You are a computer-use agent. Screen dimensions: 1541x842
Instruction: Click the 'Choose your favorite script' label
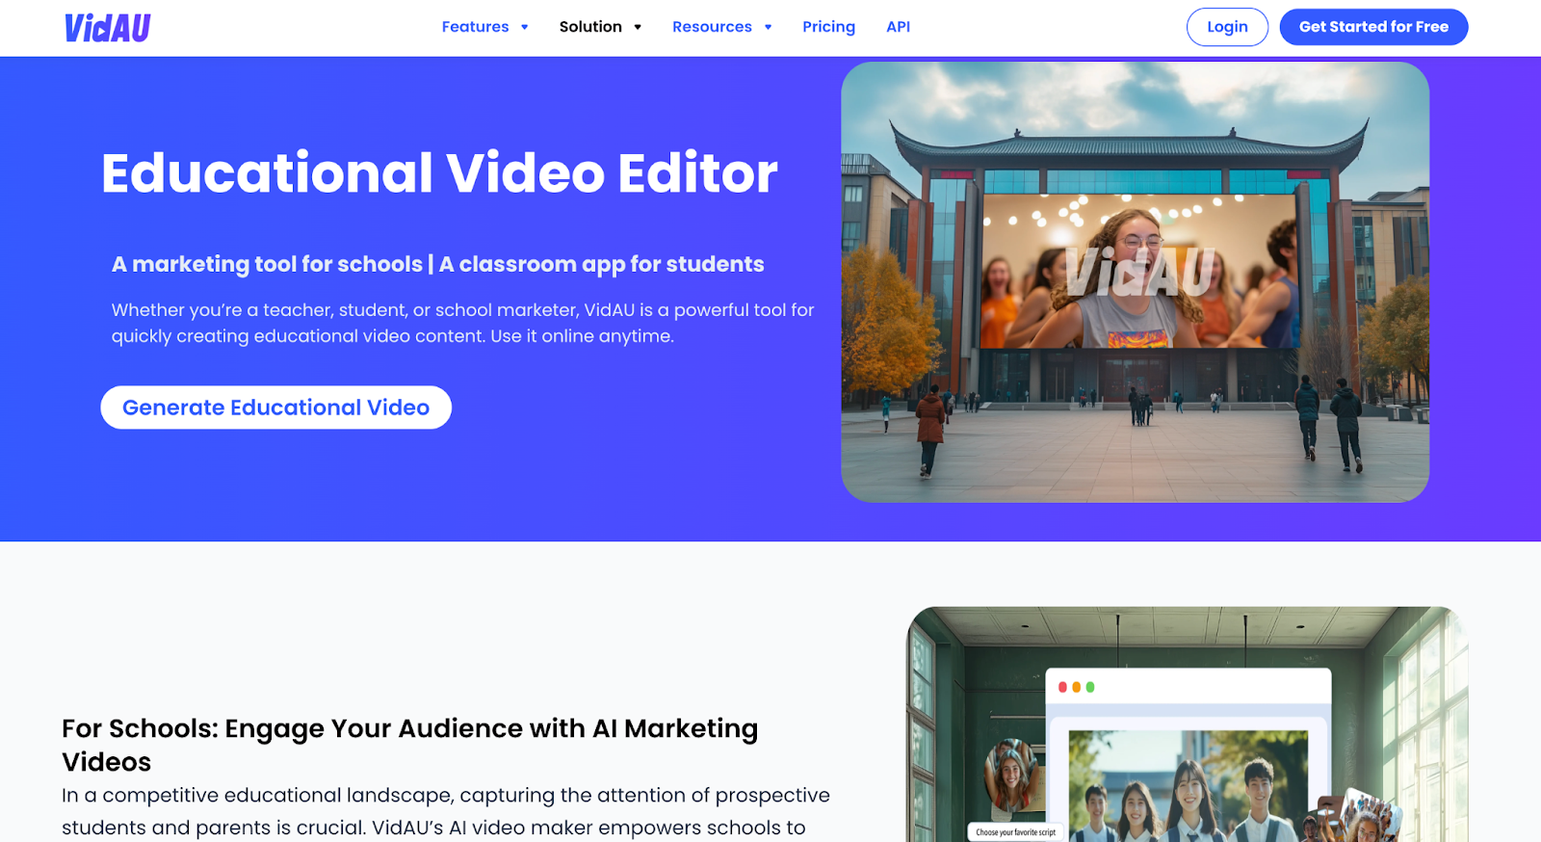(1015, 832)
